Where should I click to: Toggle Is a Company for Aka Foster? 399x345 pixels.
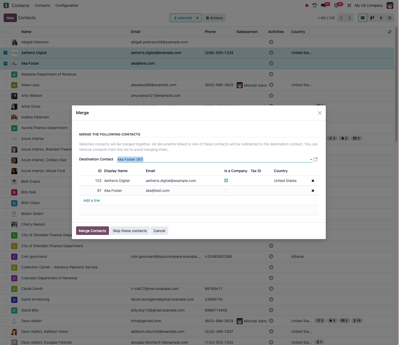tap(226, 190)
